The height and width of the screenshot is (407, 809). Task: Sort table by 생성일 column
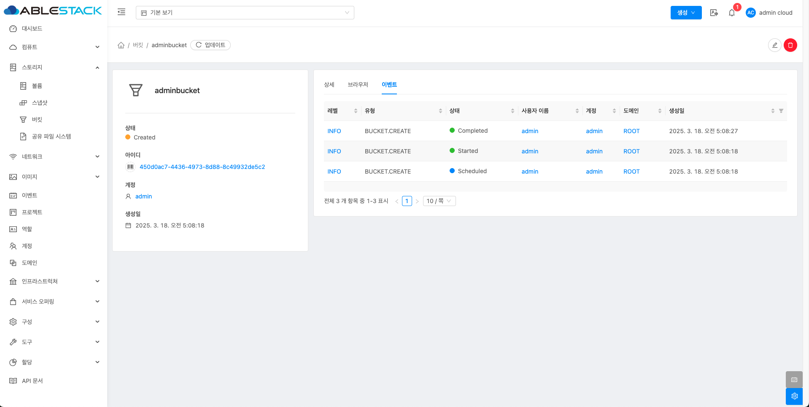coord(772,111)
